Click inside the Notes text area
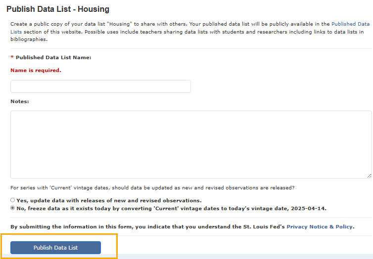 pyautogui.click(x=191, y=145)
